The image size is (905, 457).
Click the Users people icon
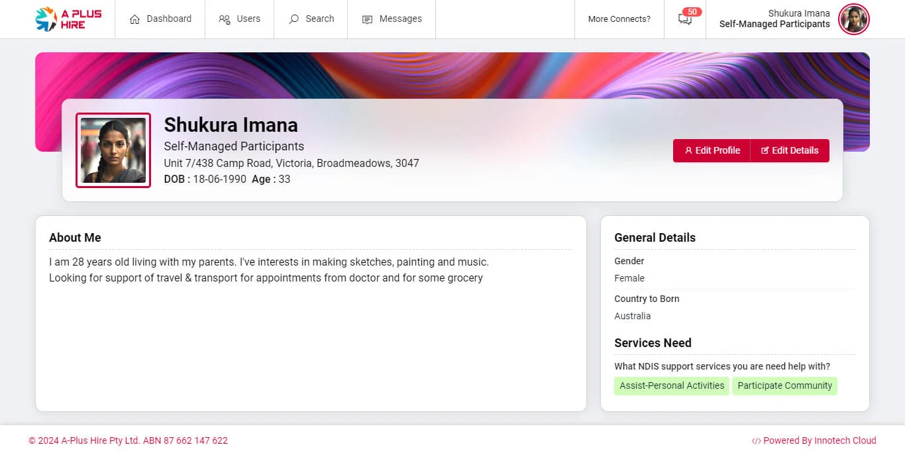click(225, 19)
